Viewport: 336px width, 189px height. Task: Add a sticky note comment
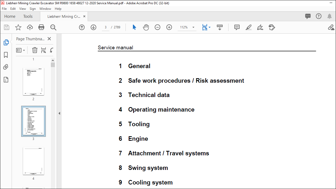[x=237, y=27]
